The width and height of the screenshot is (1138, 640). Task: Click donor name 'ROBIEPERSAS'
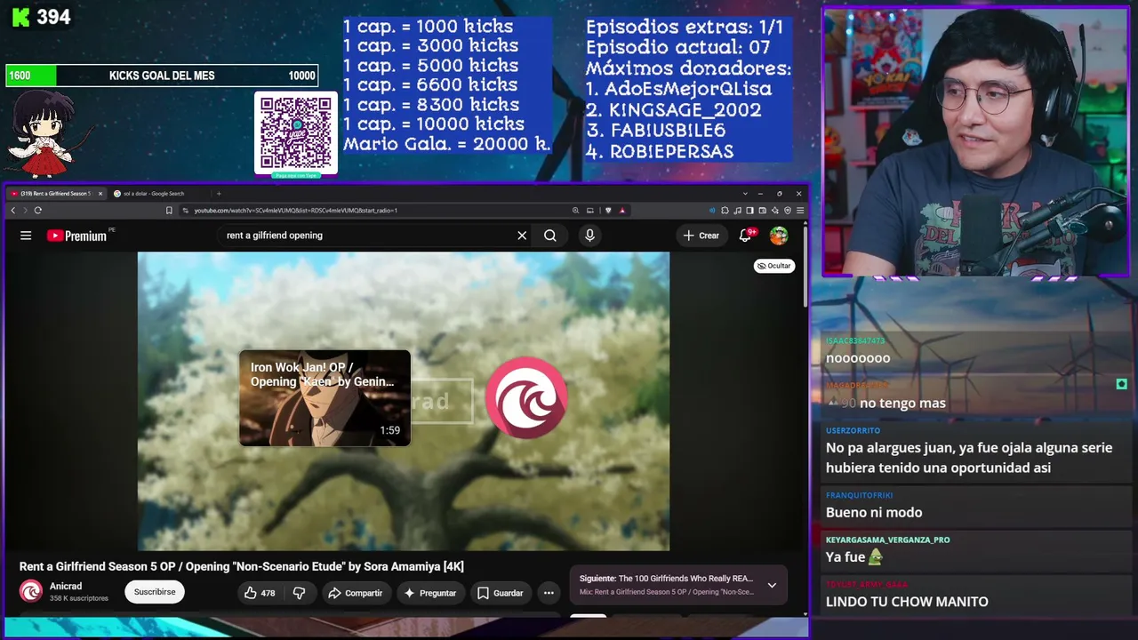(672, 151)
